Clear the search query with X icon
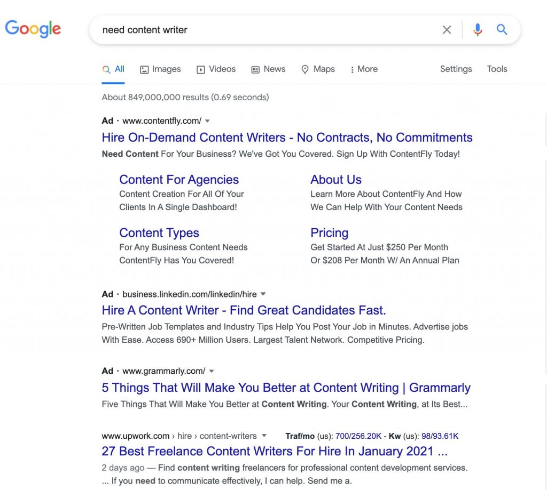 (x=447, y=30)
